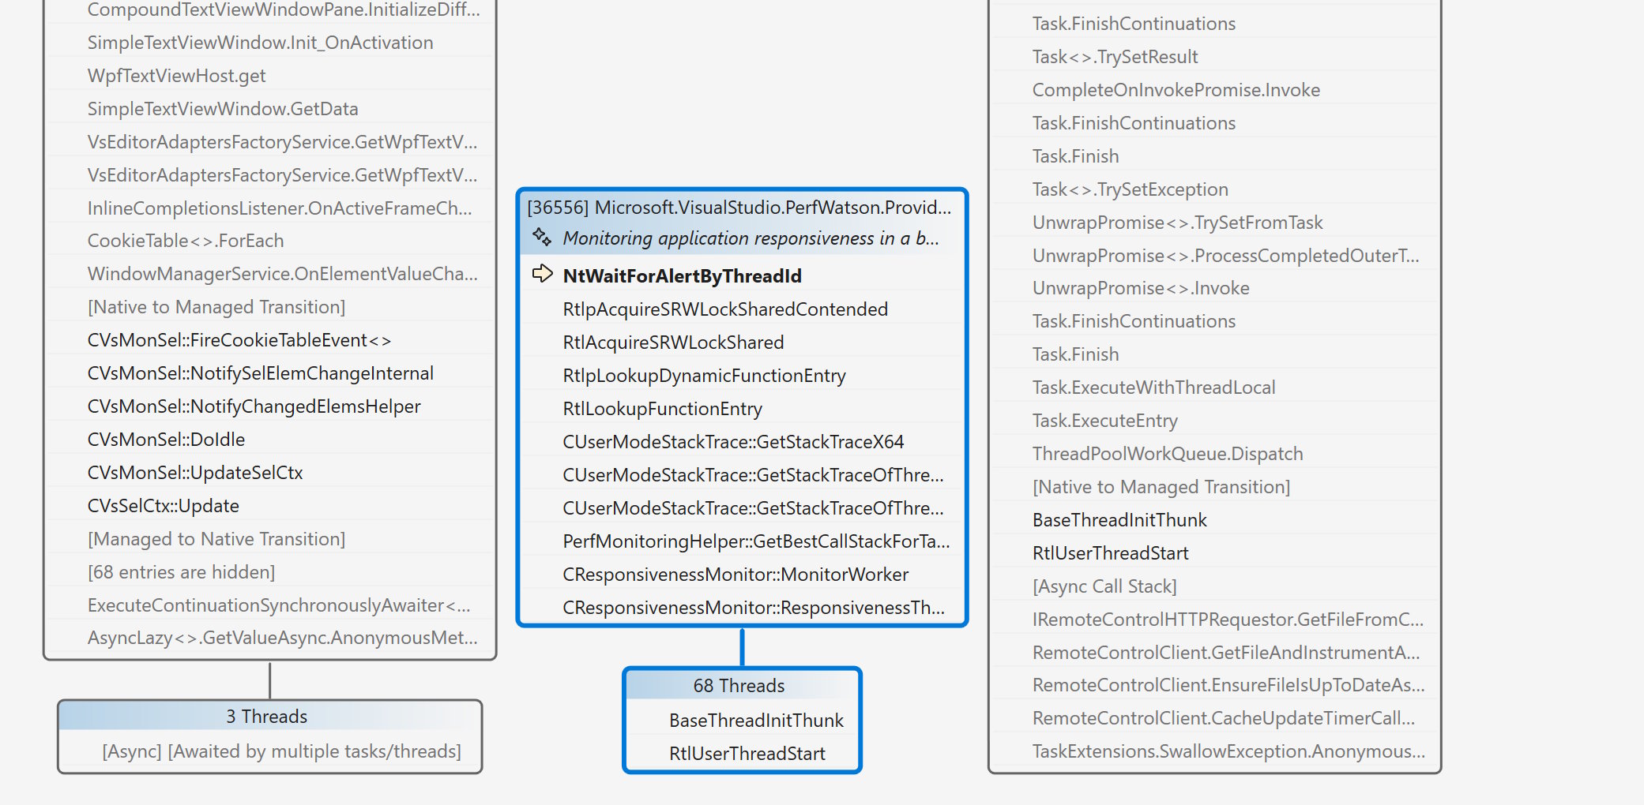The image size is (1644, 805).
Task: Select the thread header "[36556] Microsoft.VisualStudio.PerfWatson"
Action: [743, 208]
